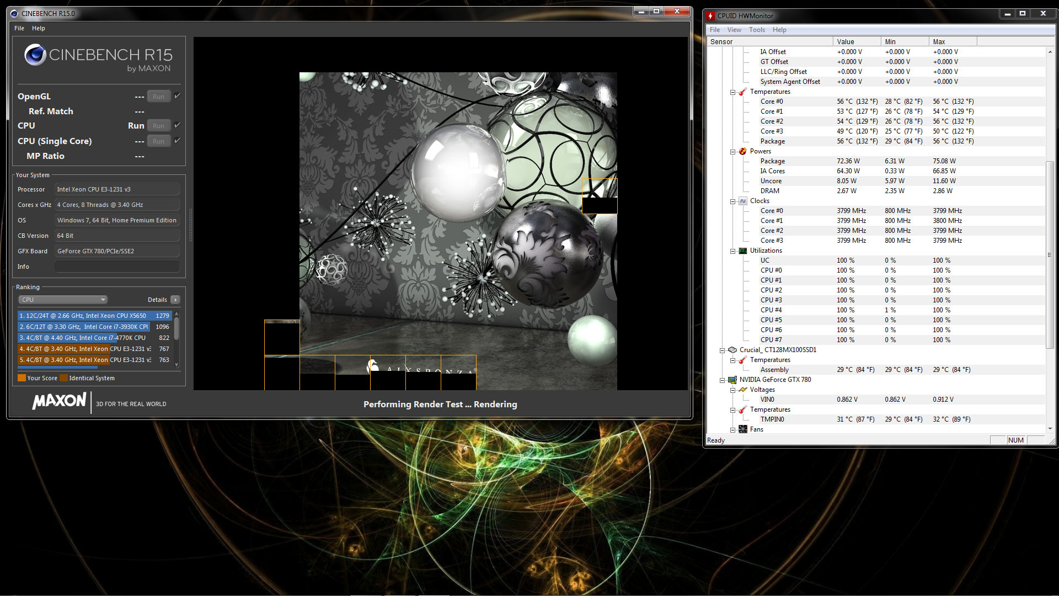The width and height of the screenshot is (1059, 596).
Task: Click the thermometer icon beside CPU Temperatures
Action: click(x=742, y=92)
